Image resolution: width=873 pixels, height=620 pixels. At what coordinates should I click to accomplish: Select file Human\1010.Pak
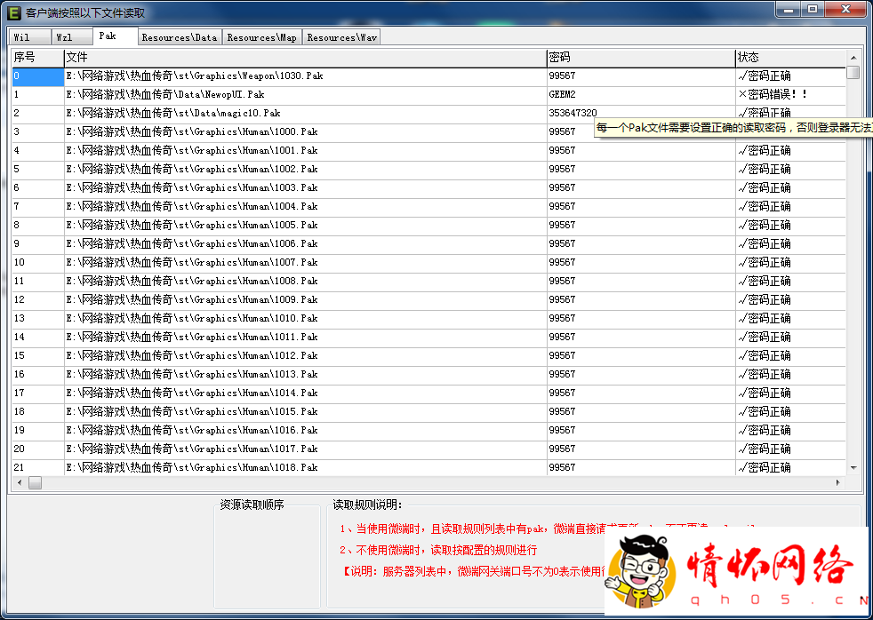pyautogui.click(x=306, y=318)
